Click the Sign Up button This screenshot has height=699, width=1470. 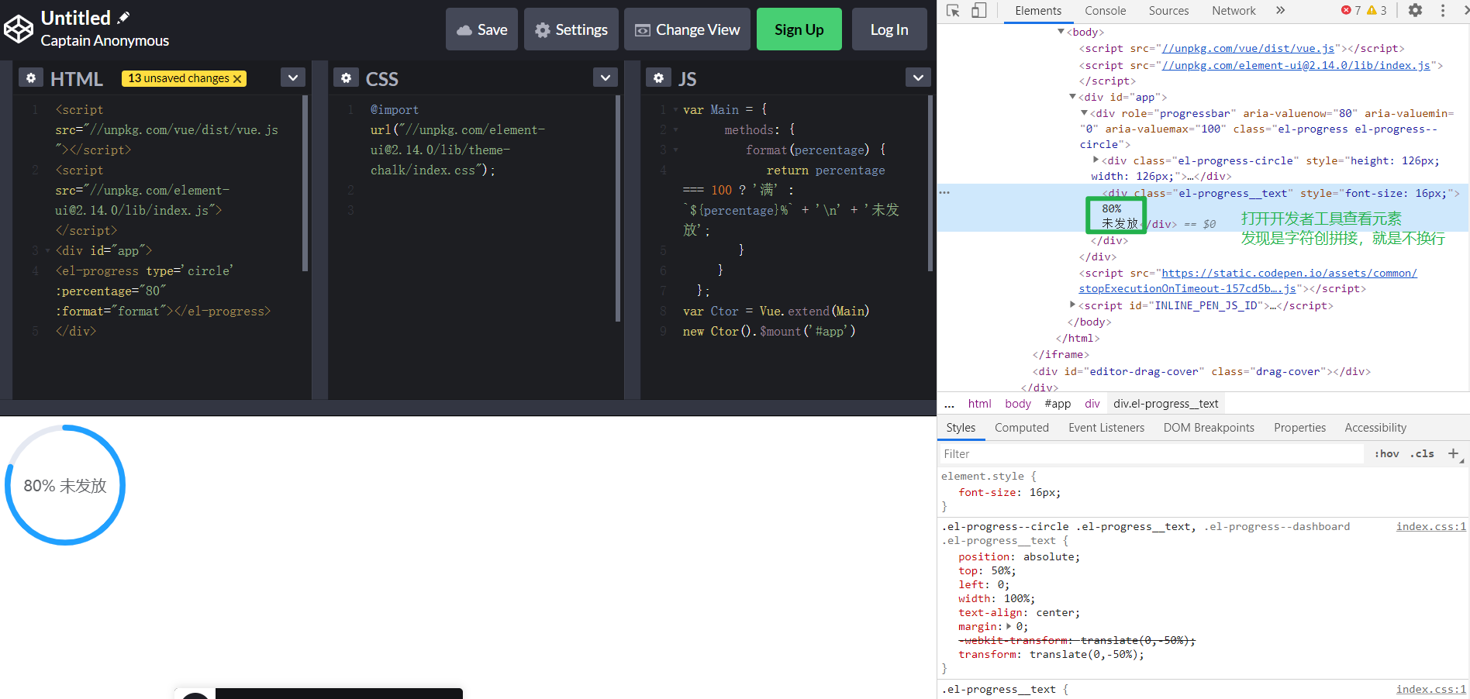click(799, 29)
